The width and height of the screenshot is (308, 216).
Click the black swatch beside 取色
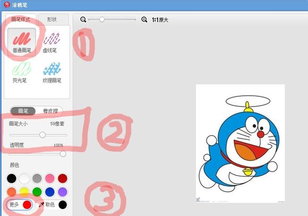63,205
